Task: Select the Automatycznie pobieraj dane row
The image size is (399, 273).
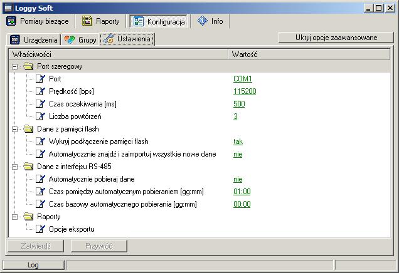Action: [x=92, y=179]
